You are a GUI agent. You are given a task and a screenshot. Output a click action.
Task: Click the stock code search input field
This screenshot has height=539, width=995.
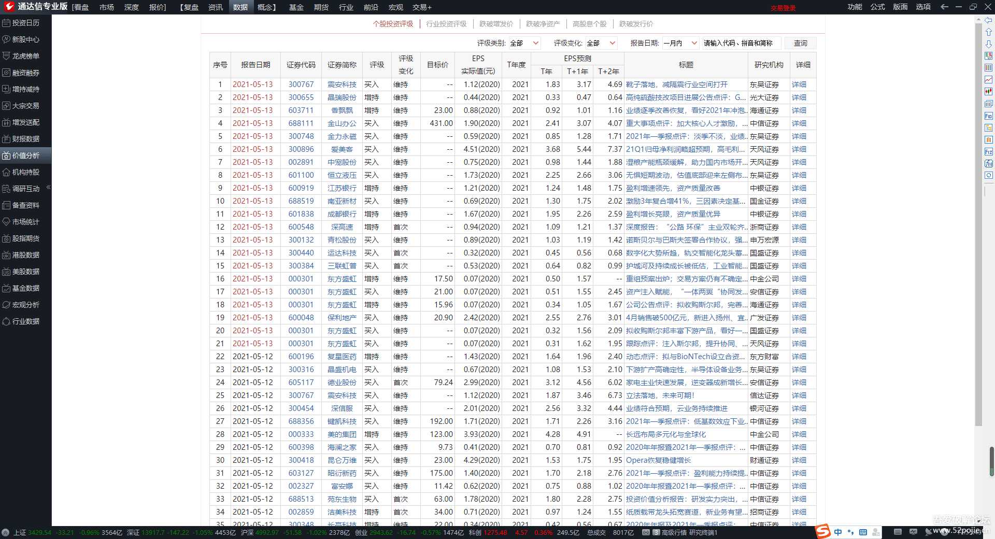click(740, 43)
